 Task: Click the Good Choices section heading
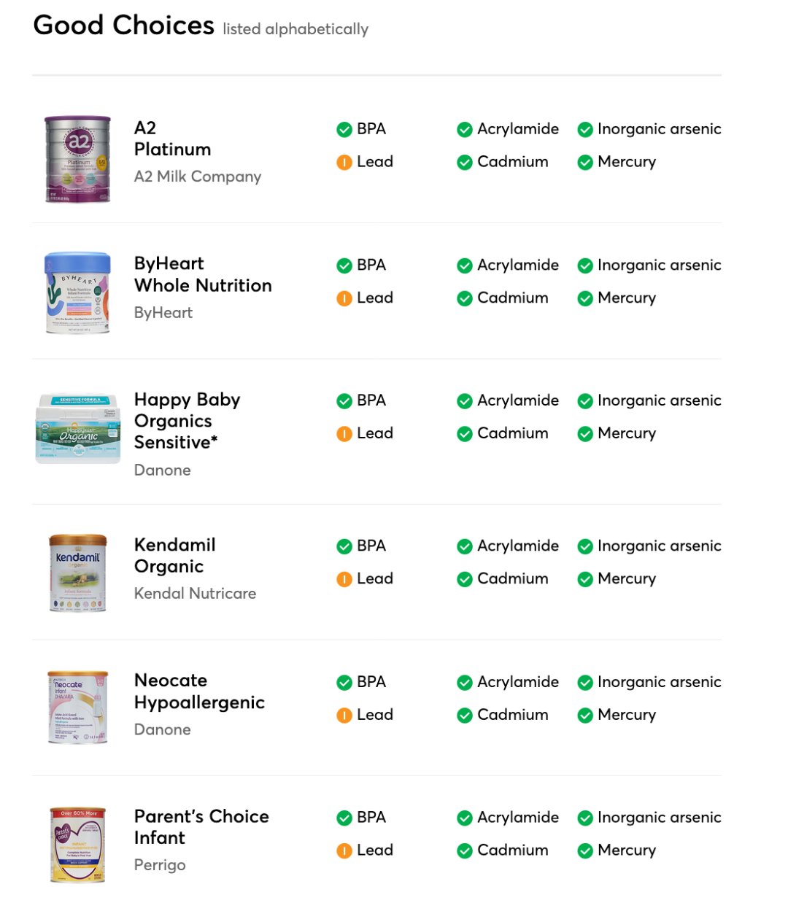pos(124,26)
